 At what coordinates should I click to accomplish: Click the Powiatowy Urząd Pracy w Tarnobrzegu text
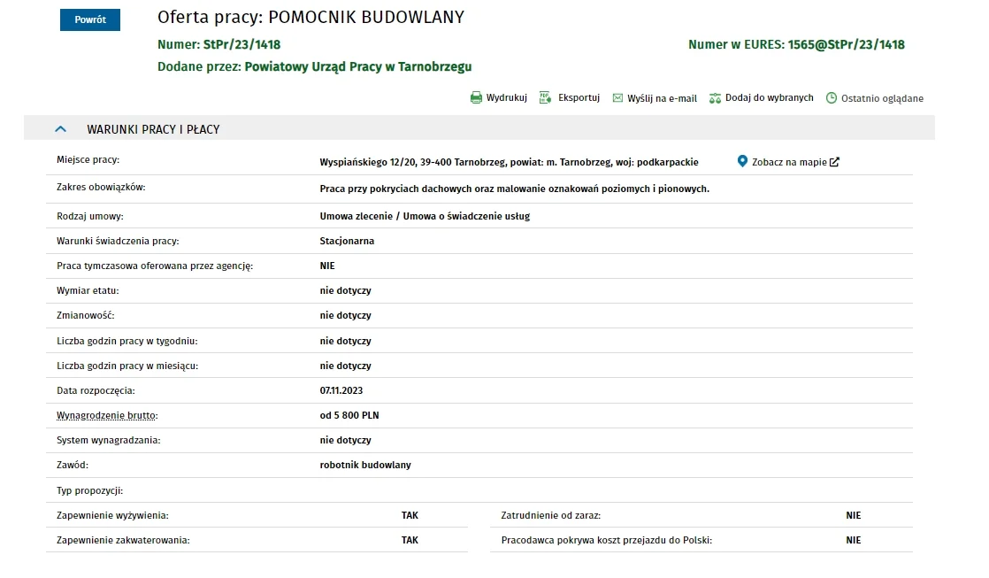[x=357, y=67]
